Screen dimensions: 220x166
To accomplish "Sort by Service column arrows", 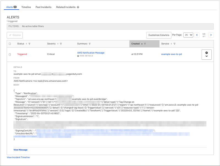I will pyautogui.click(x=171, y=44).
